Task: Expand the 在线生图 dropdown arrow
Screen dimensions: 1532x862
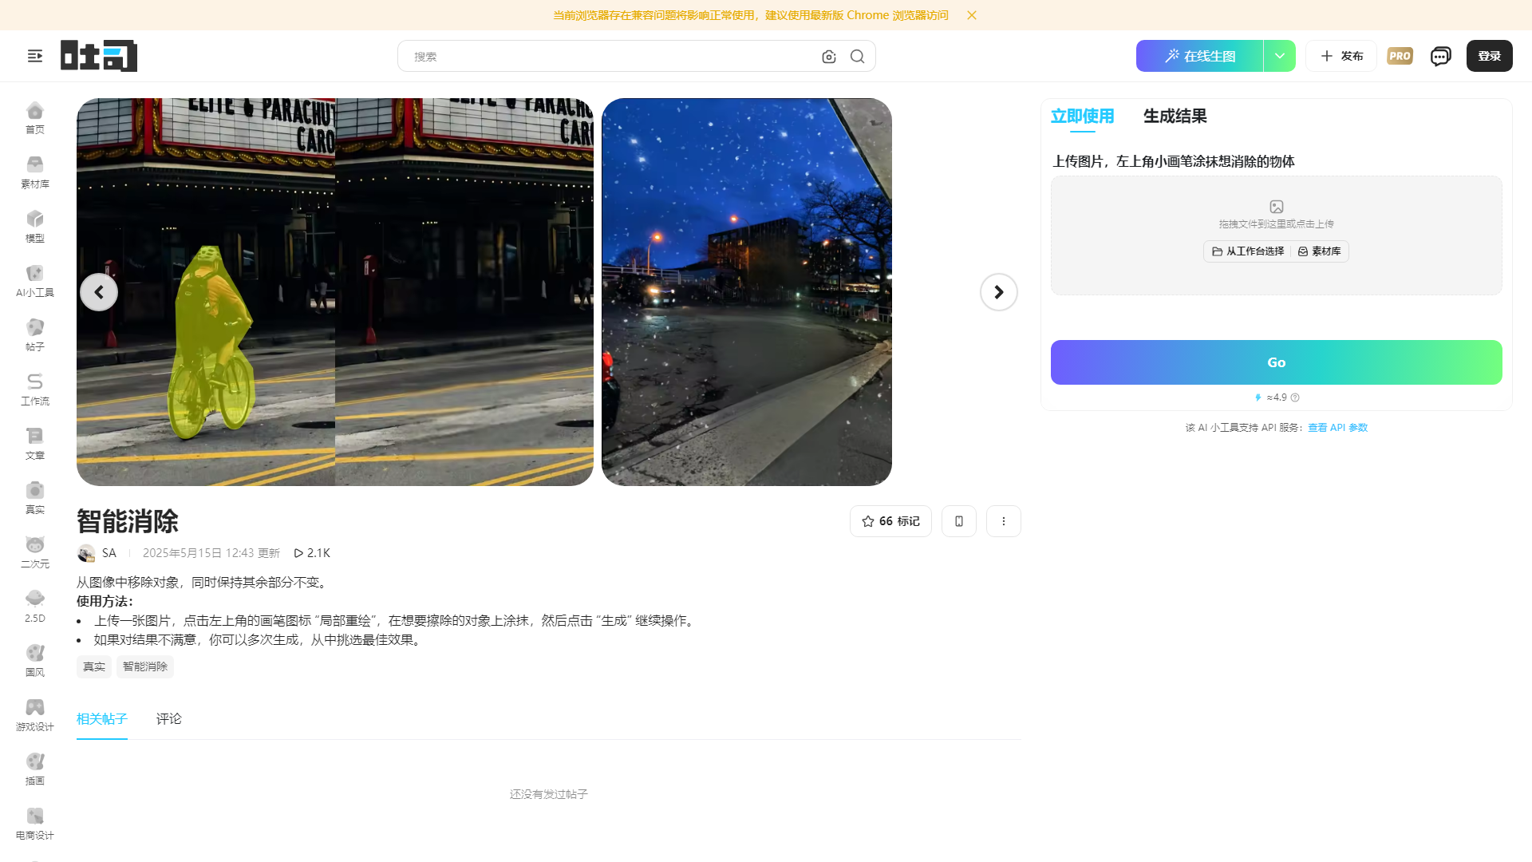Action: click(x=1279, y=56)
